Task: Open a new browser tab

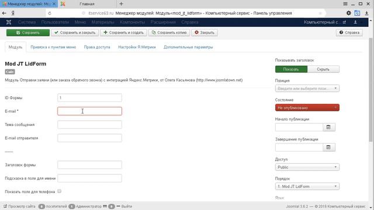Action: (121, 4)
